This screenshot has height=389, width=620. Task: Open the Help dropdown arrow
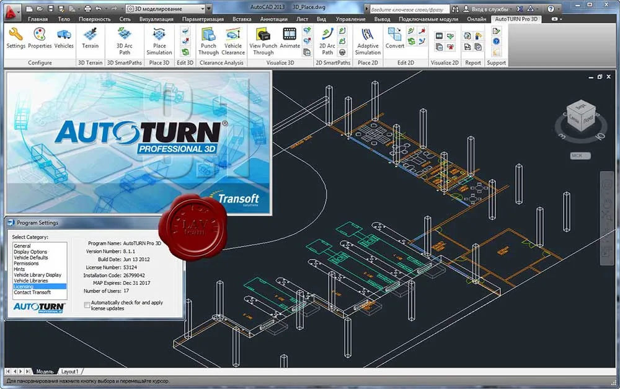559,9
